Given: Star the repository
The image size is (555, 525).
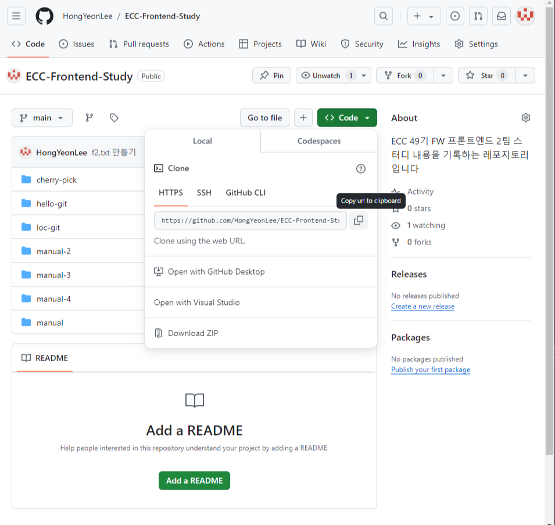Looking at the screenshot, I should tap(486, 75).
